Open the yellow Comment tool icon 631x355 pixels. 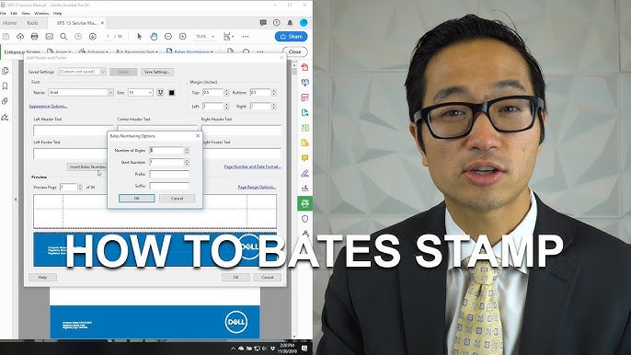tap(304, 158)
